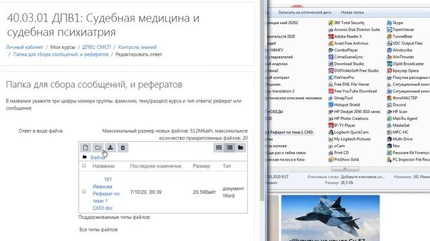Select Adobe Reader X shortcut
The height and width of the screenshot is (241, 430).
coord(345,36)
